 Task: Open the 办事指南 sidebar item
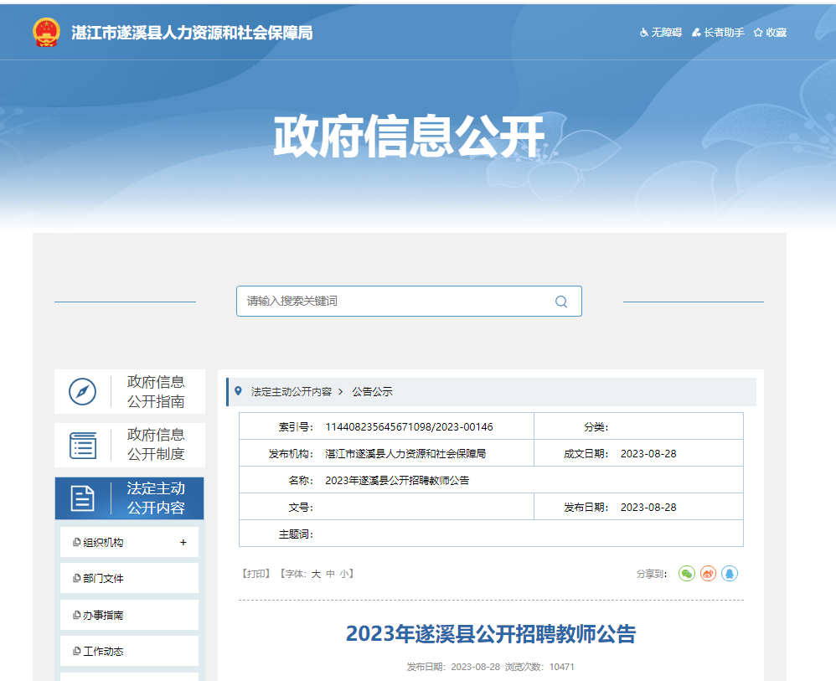103,615
